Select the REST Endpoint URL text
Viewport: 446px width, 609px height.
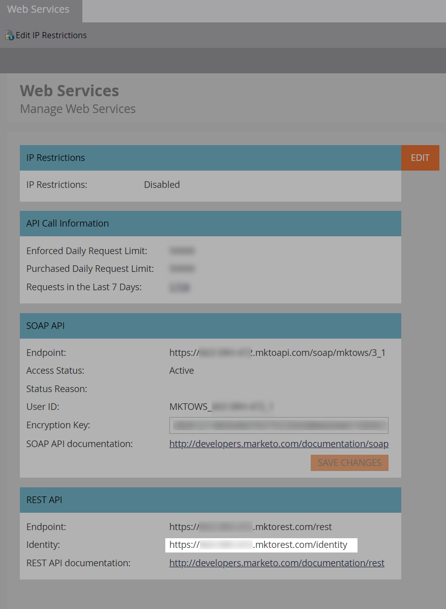pos(251,527)
